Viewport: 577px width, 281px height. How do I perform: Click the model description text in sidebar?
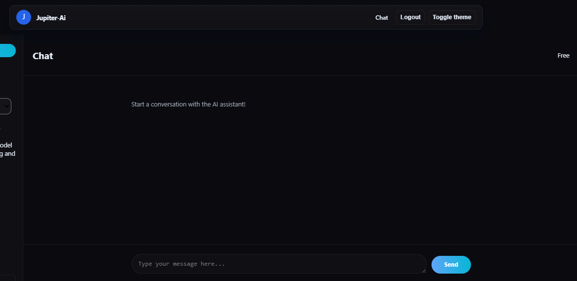click(7, 149)
